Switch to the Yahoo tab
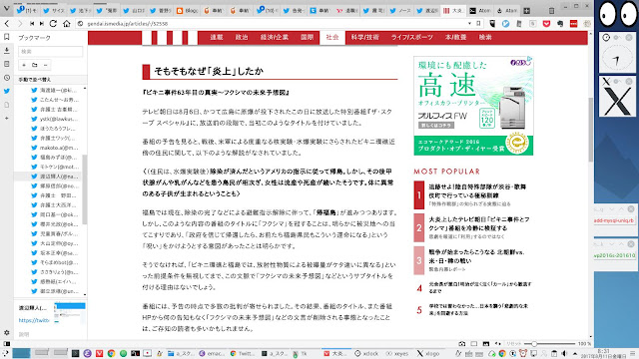This screenshot has height=359, width=639. point(346,11)
